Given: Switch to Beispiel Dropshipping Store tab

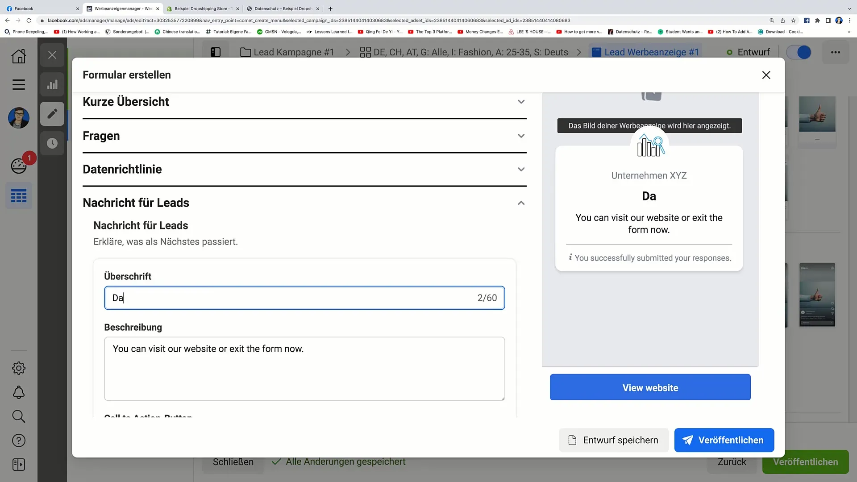Looking at the screenshot, I should pyautogui.click(x=203, y=8).
